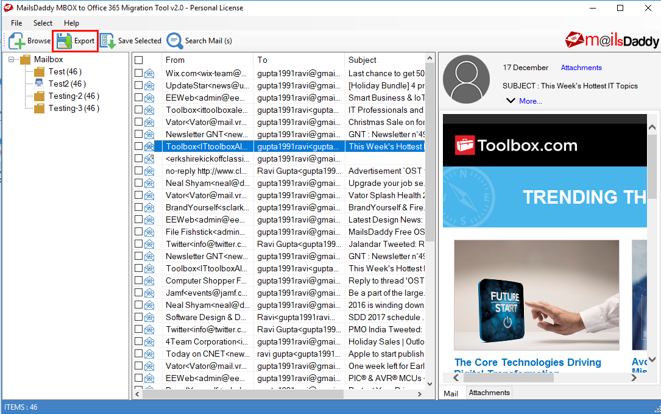Click the Test2 (46) mailbox icon
This screenshot has width=661, height=414.
tap(39, 84)
